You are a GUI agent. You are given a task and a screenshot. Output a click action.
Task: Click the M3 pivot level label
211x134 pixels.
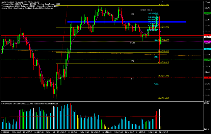133,14
